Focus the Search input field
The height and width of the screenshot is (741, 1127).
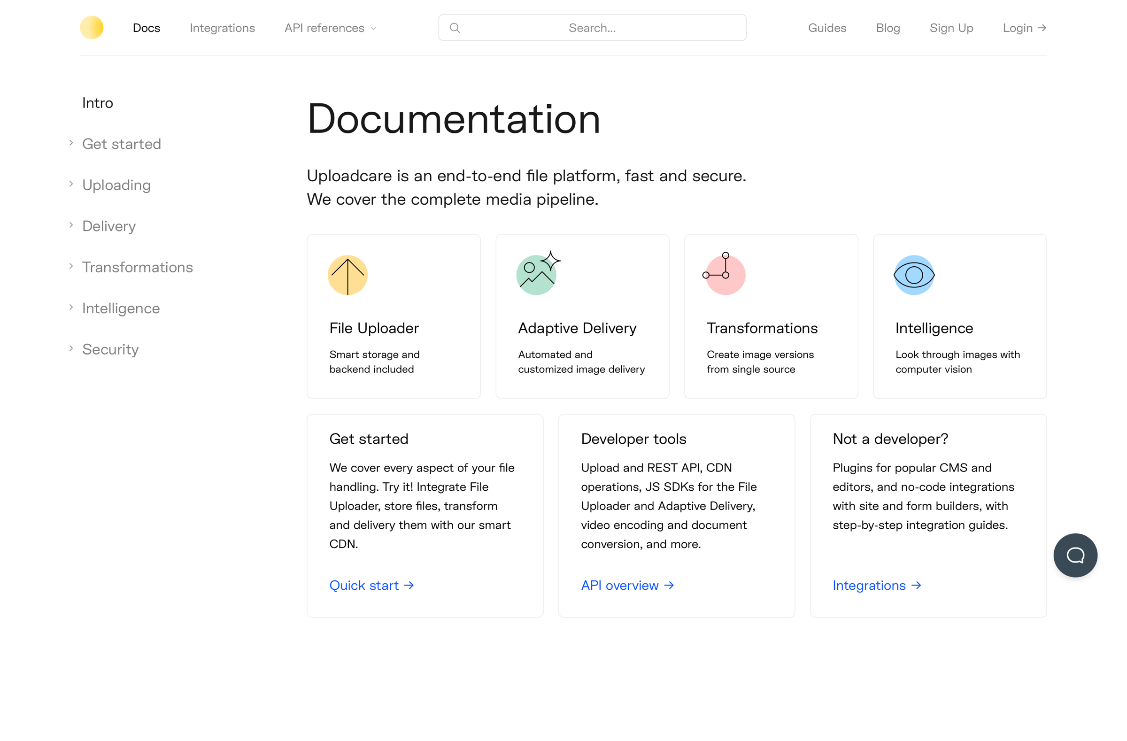592,27
